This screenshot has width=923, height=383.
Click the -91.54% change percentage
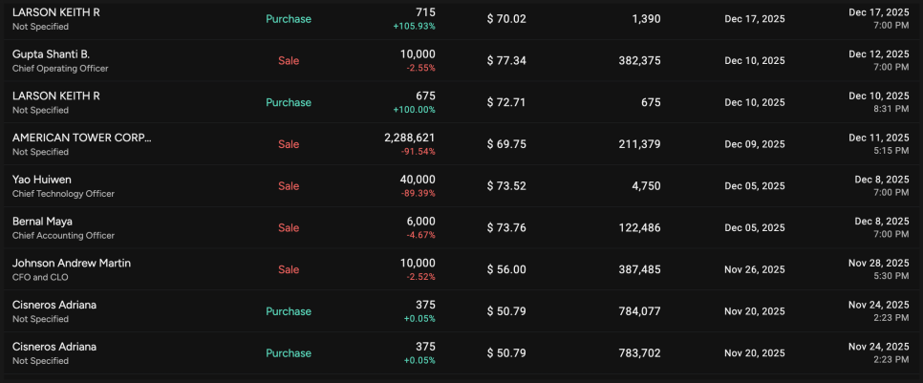[417, 152]
